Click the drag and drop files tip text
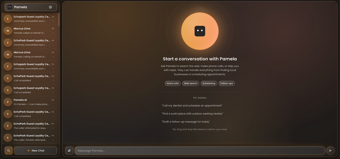The width and height of the screenshot is (340, 159). click(200, 129)
